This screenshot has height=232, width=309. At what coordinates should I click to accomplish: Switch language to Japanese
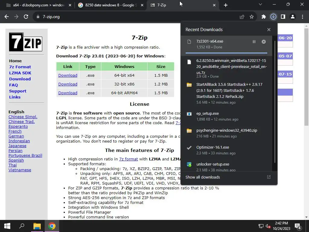17,146
